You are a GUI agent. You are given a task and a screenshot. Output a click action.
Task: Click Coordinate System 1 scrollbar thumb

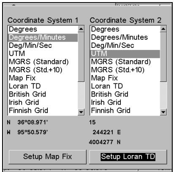[x=81, y=57]
